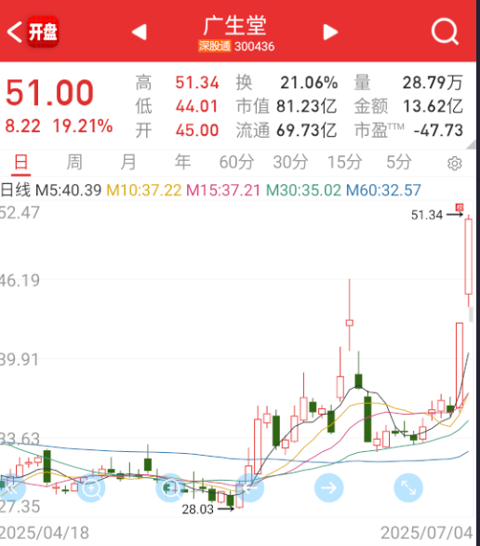The image size is (480, 546).
Task: Go to previous stock with left triangle
Action: point(140,33)
